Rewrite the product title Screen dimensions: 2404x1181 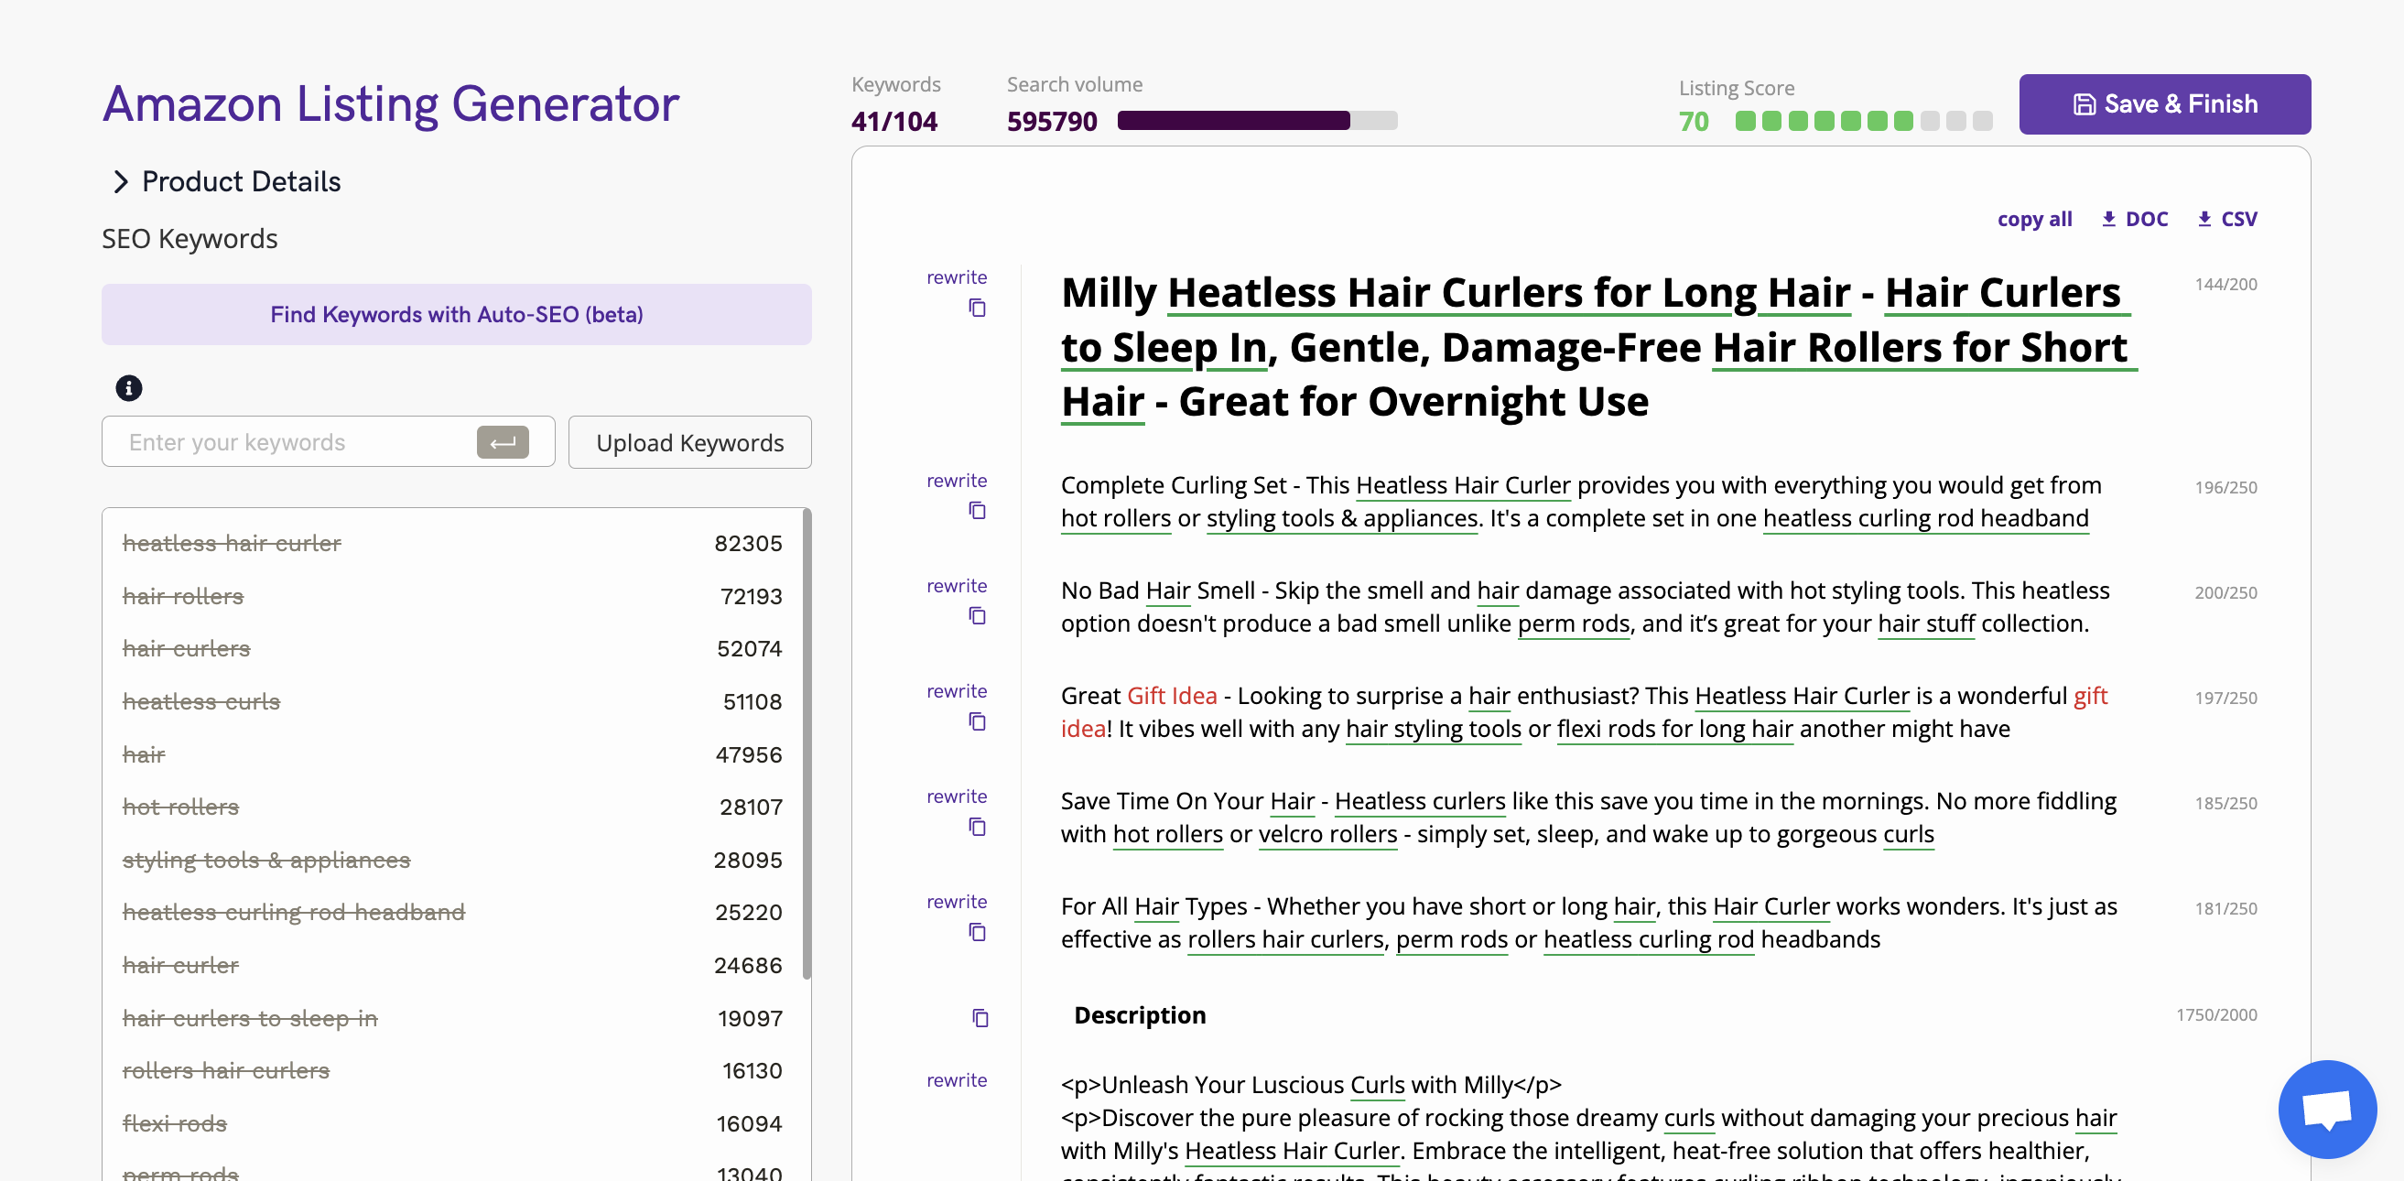[956, 277]
